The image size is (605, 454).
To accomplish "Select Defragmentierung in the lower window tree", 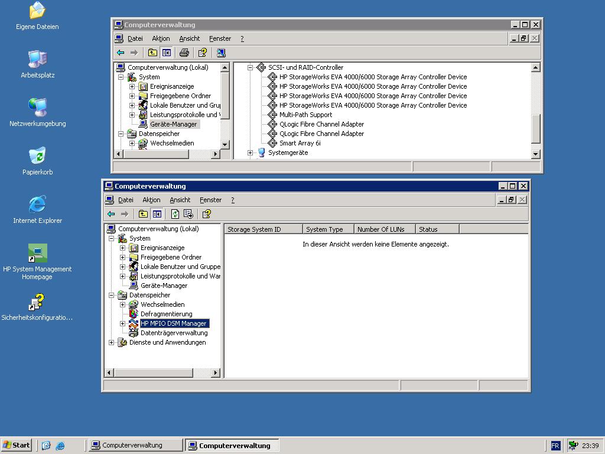I will click(x=166, y=314).
